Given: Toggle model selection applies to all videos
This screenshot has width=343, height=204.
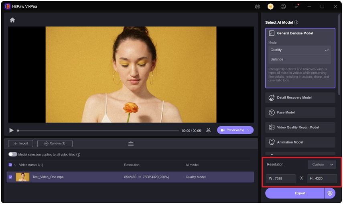Looking at the screenshot, I should coord(13,154).
